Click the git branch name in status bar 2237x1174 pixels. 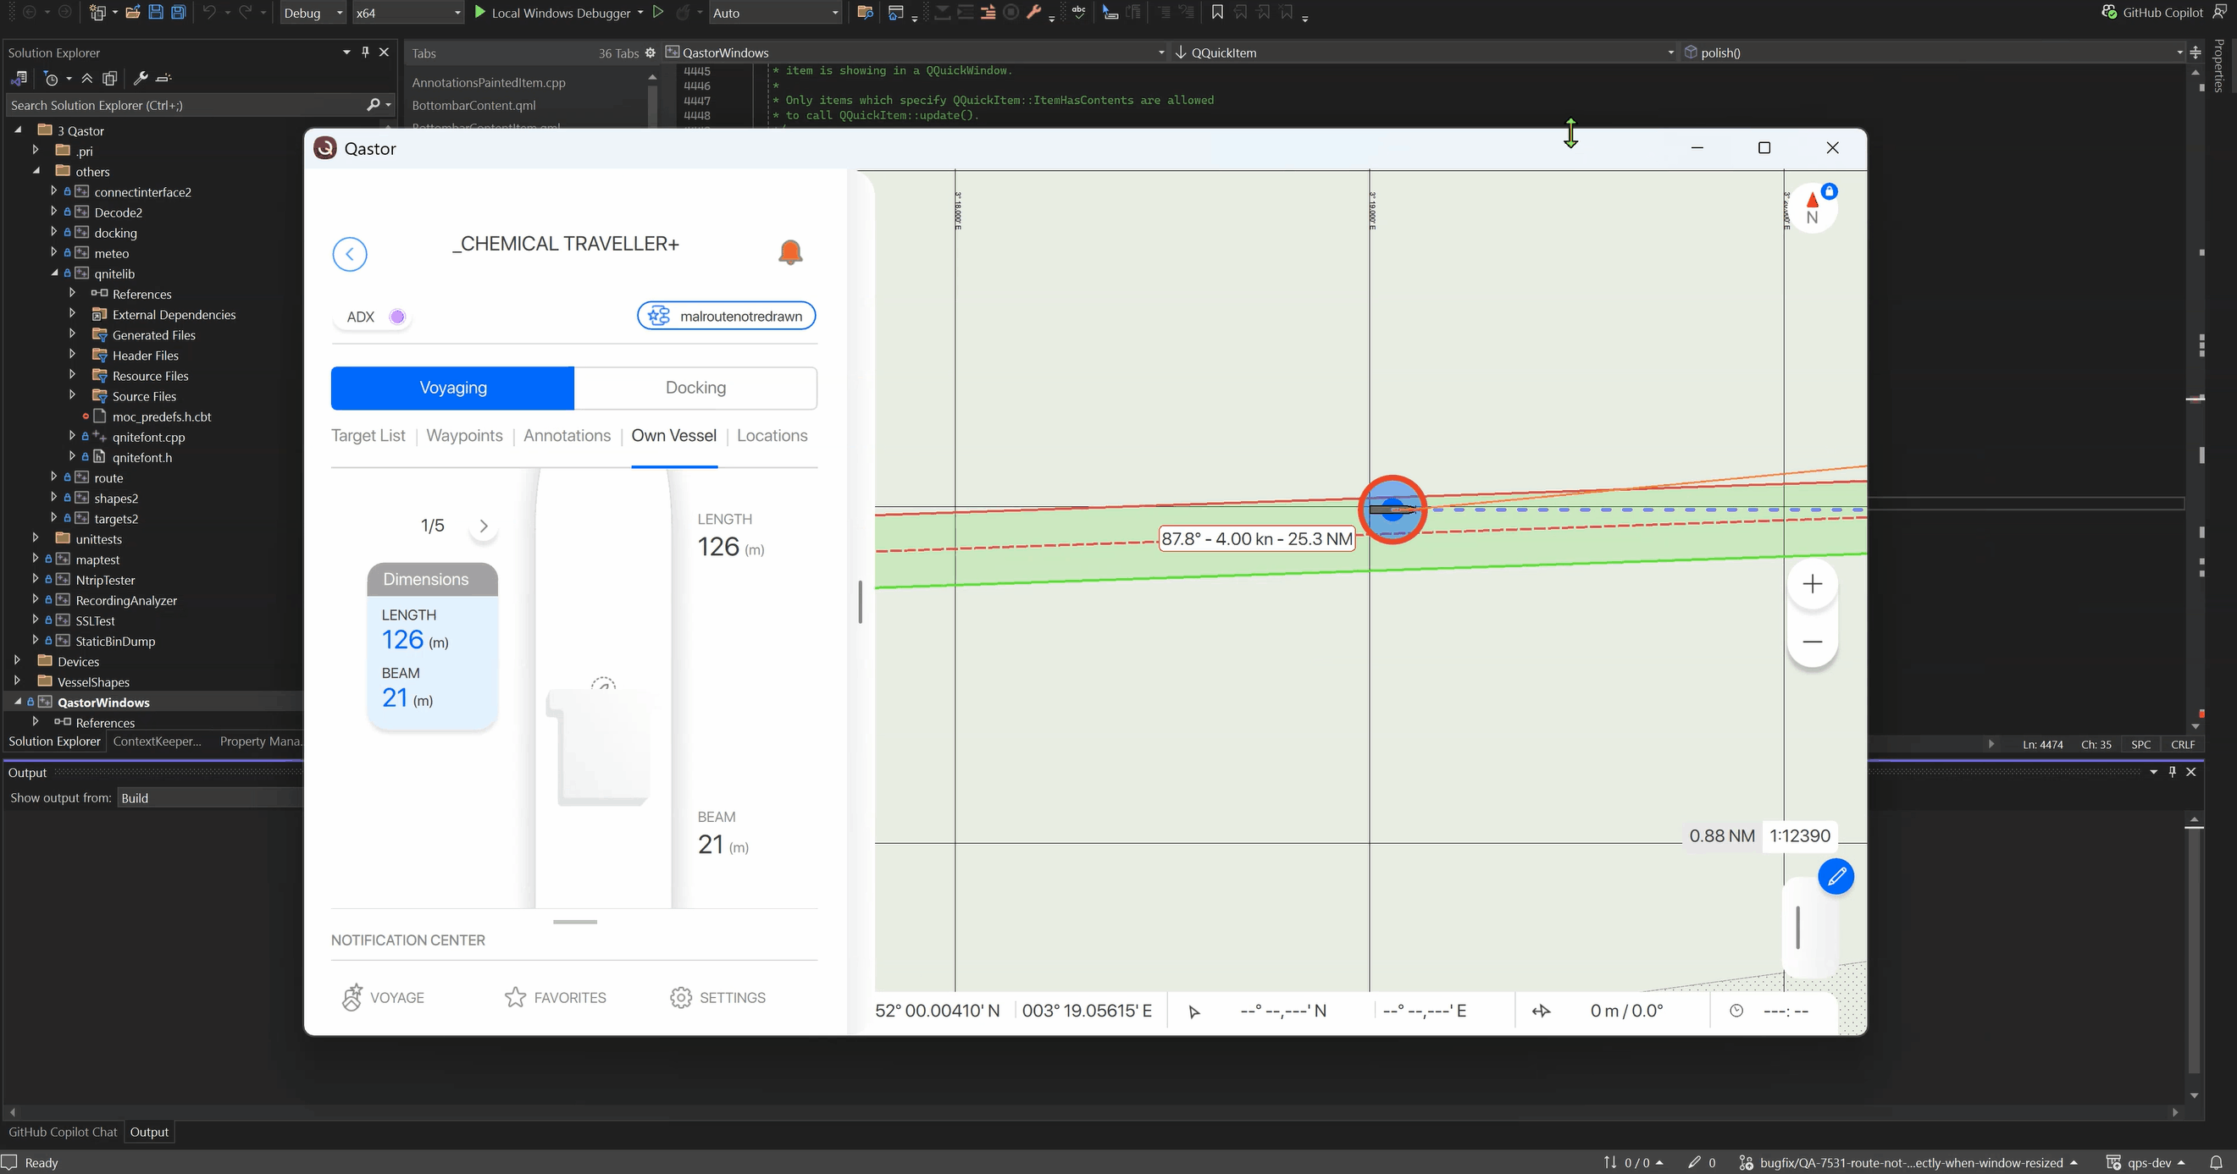pyautogui.click(x=1911, y=1163)
